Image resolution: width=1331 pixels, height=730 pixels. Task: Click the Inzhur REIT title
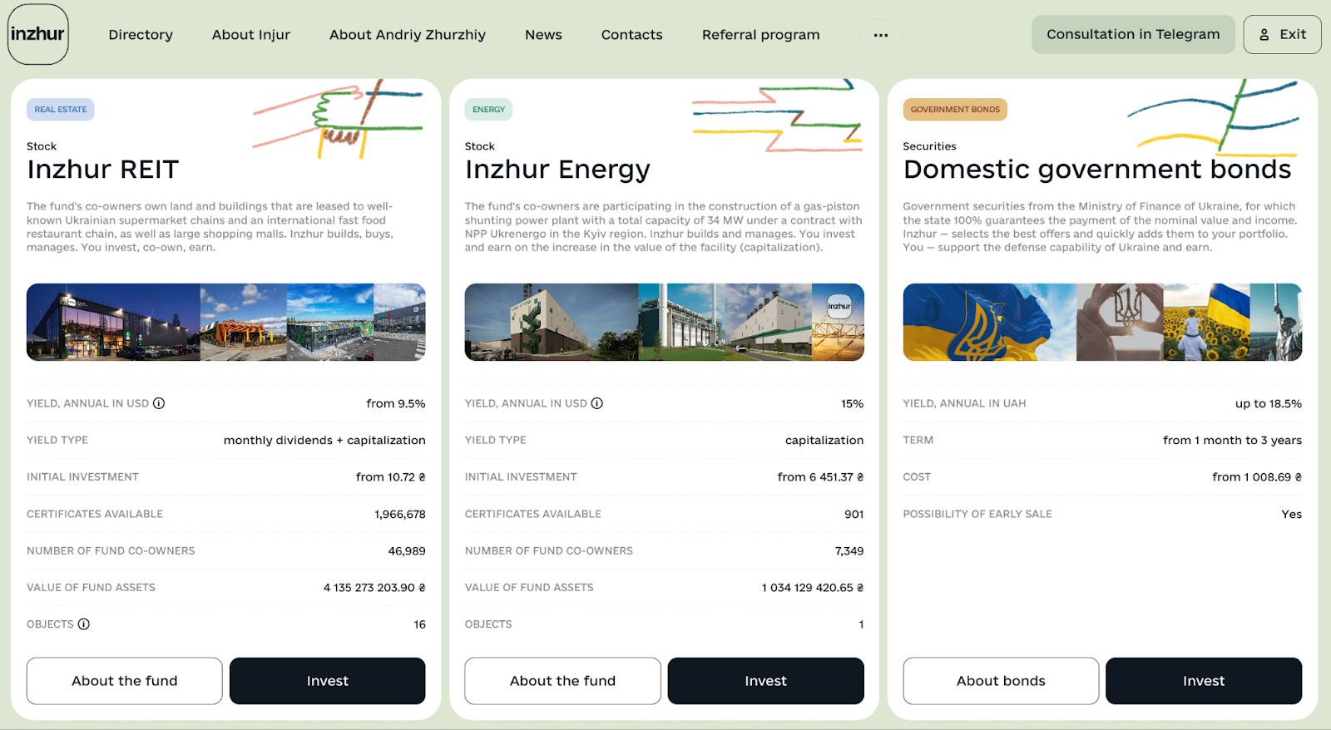(x=103, y=170)
